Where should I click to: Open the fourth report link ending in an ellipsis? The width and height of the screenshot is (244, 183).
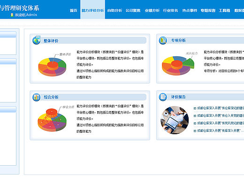tap(221, 130)
